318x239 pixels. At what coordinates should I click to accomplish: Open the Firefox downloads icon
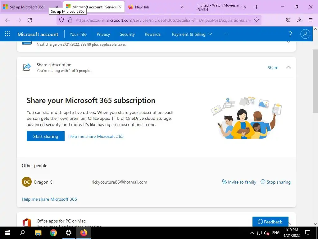[299, 20]
